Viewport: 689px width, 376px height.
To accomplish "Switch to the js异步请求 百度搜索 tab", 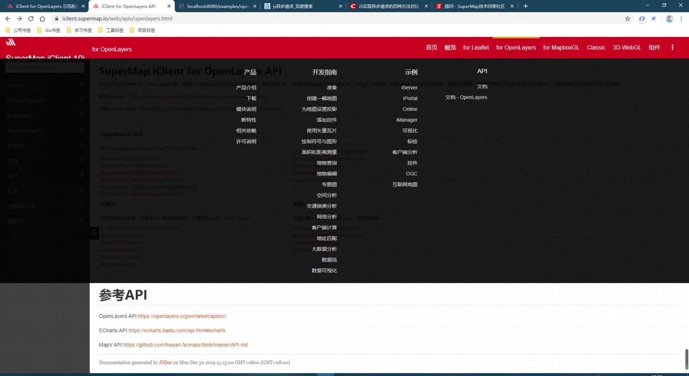I will (304, 6).
